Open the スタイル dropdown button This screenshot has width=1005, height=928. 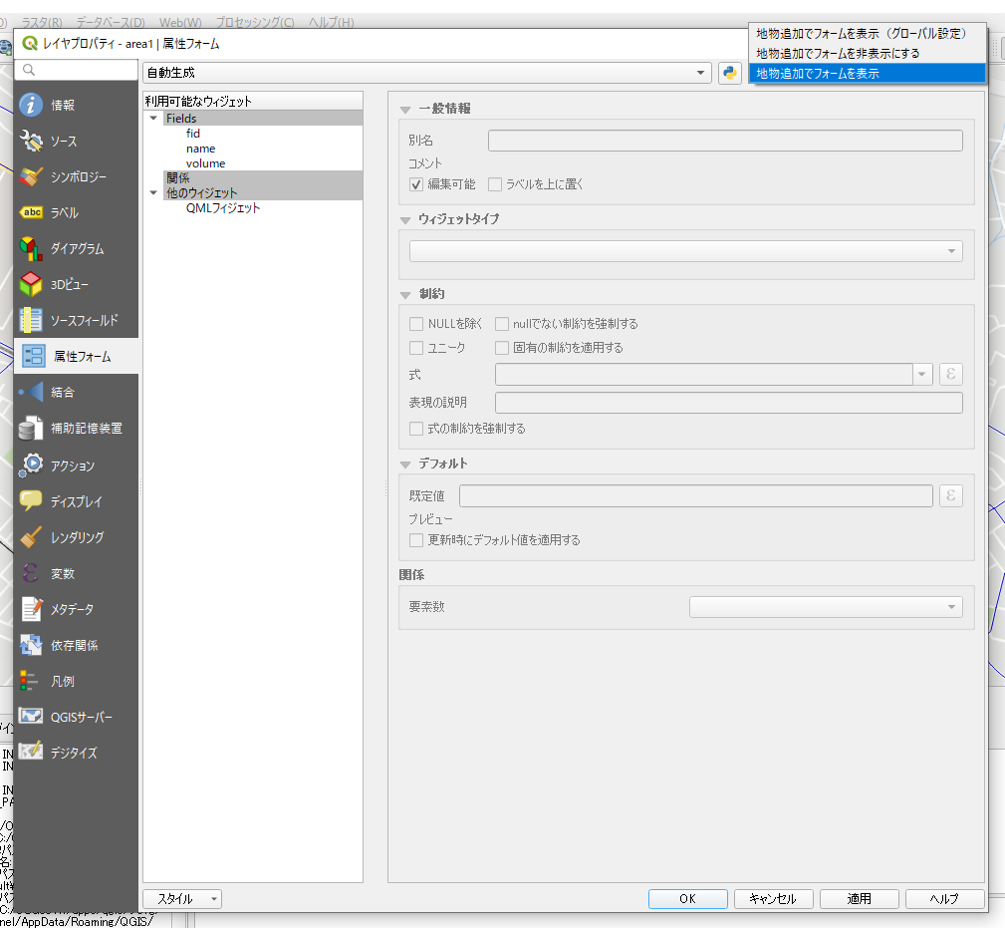pyautogui.click(x=182, y=899)
